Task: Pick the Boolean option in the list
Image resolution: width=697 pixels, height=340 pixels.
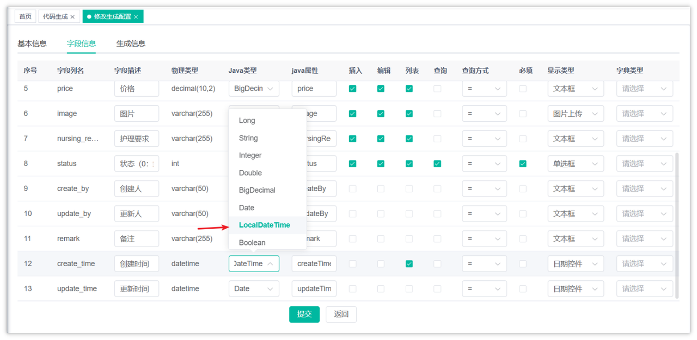Action: pyautogui.click(x=267, y=242)
